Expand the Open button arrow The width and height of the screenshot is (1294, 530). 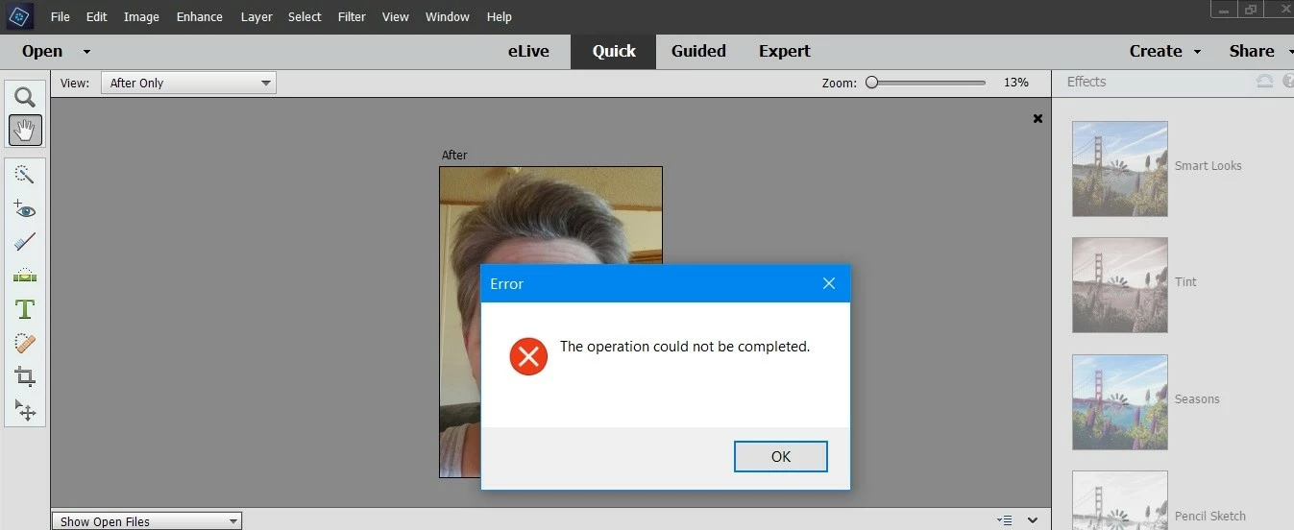point(86,52)
